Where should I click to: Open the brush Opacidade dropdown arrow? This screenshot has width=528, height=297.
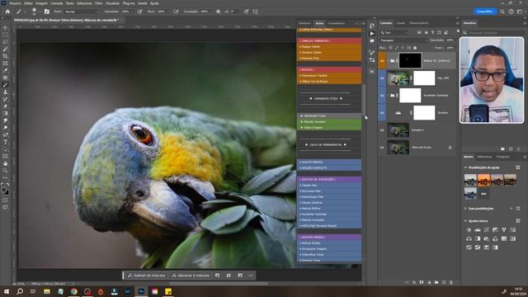tap(132, 12)
